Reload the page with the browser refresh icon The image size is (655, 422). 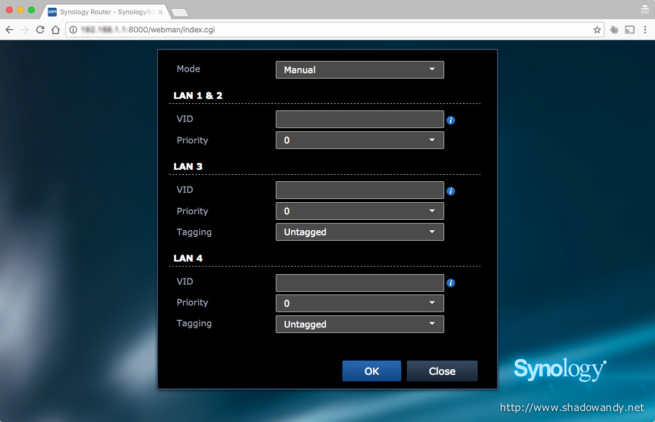(40, 30)
